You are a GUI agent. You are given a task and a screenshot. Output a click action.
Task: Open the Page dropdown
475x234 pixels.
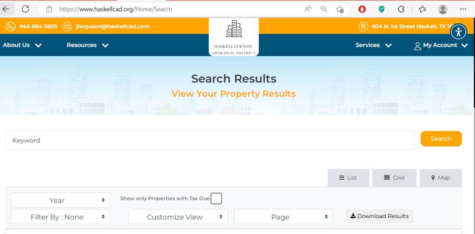pyautogui.click(x=283, y=217)
